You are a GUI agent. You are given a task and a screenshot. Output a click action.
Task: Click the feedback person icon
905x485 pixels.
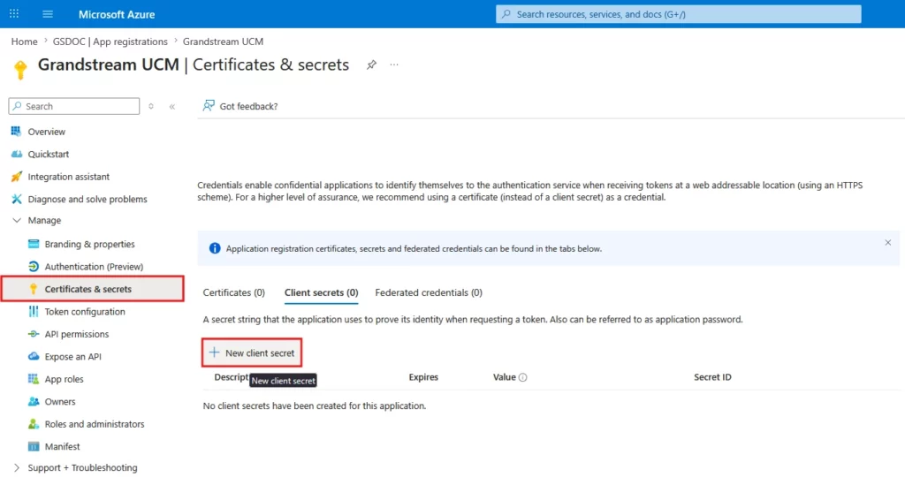(209, 105)
